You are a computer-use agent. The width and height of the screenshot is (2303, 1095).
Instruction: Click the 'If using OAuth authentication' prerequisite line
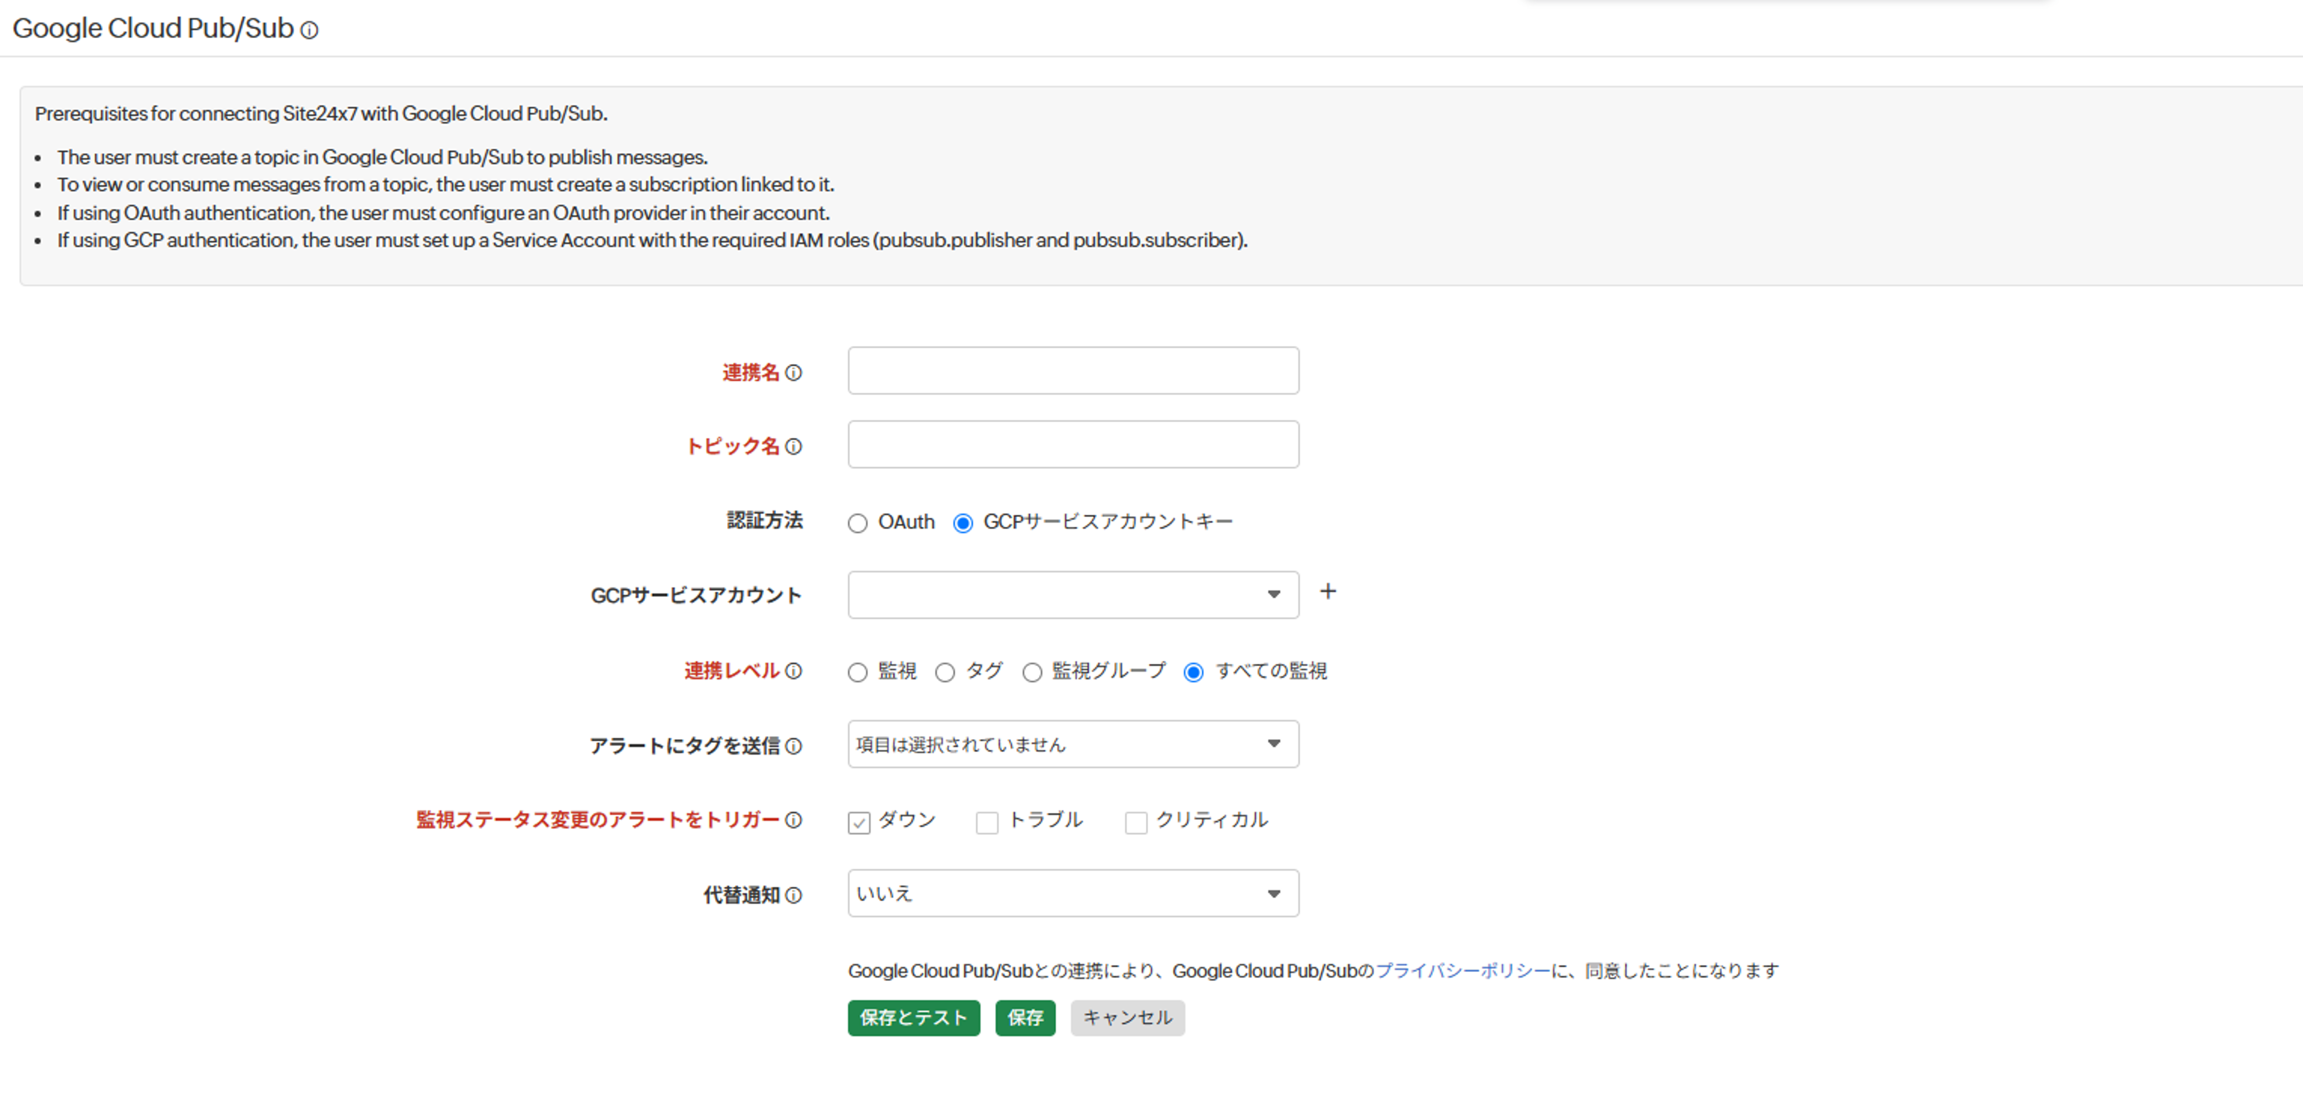[x=443, y=213]
